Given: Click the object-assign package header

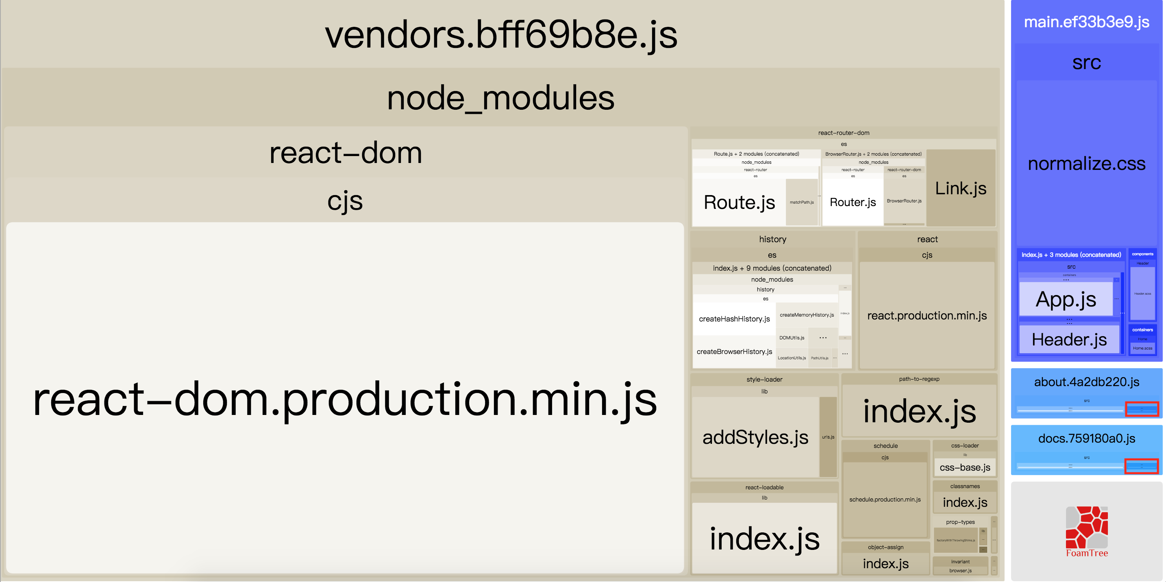Looking at the screenshot, I should pos(885,547).
